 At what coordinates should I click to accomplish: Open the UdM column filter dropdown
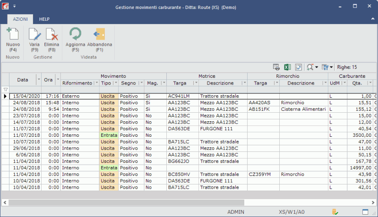[344, 83]
